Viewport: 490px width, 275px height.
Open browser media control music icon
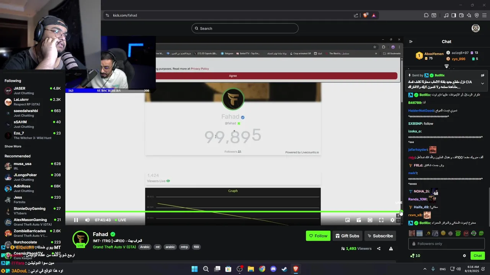(446, 15)
